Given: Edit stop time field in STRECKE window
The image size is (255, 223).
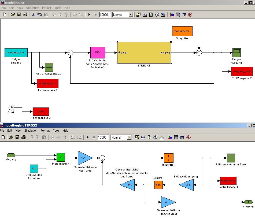Looking at the screenshot, I should tap(103, 137).
